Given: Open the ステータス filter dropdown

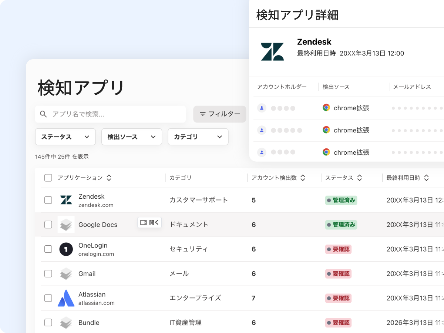Looking at the screenshot, I should click(x=65, y=137).
